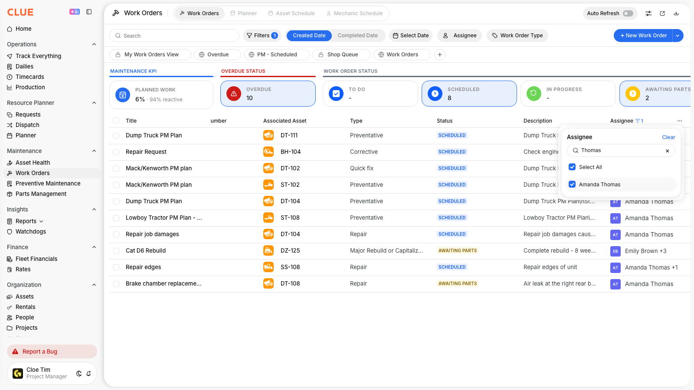Open New Work Order dropdown arrow
694x390 pixels.
point(678,36)
